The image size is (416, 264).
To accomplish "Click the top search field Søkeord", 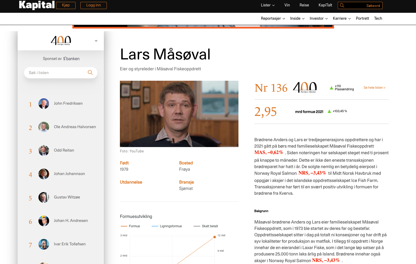I will [360, 5].
